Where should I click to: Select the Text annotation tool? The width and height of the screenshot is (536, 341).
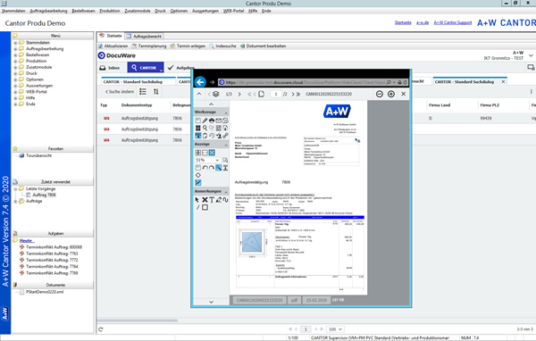(212, 200)
